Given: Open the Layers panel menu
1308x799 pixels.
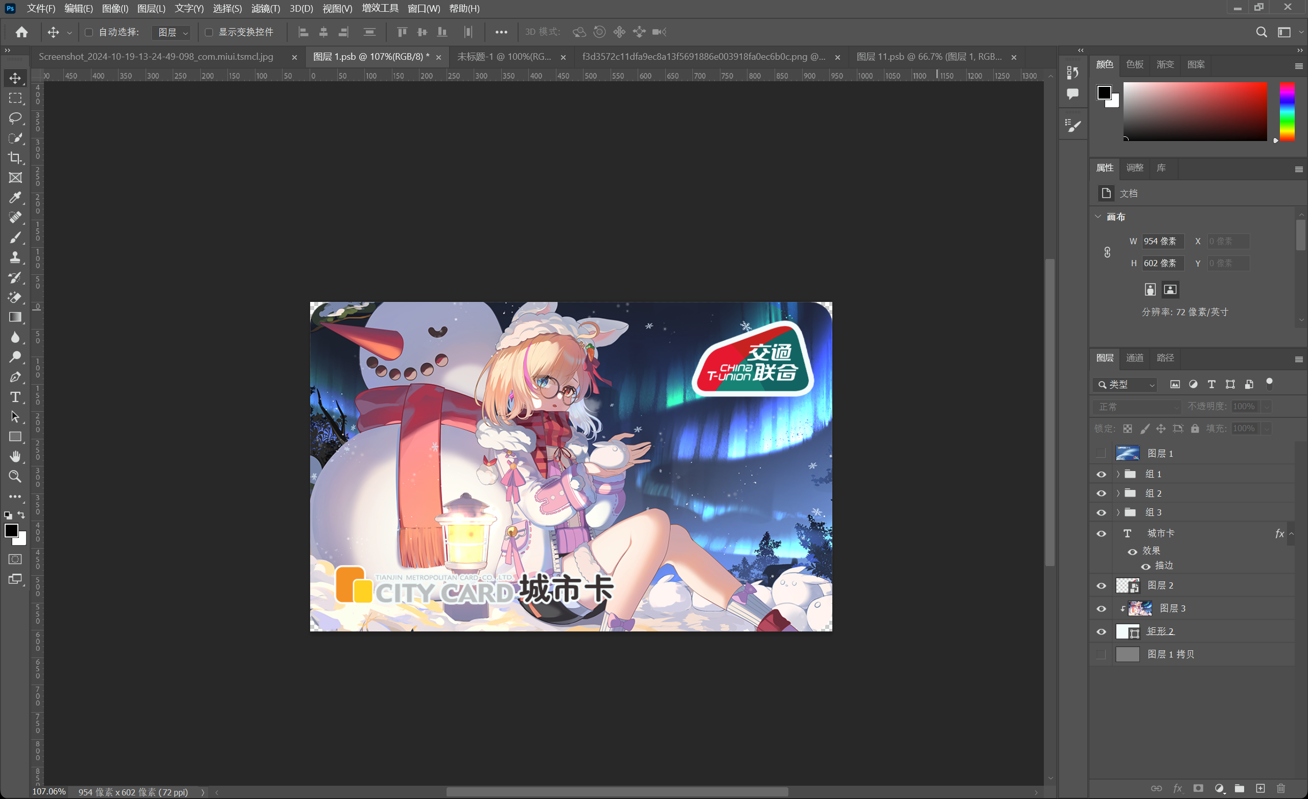Looking at the screenshot, I should [1298, 360].
